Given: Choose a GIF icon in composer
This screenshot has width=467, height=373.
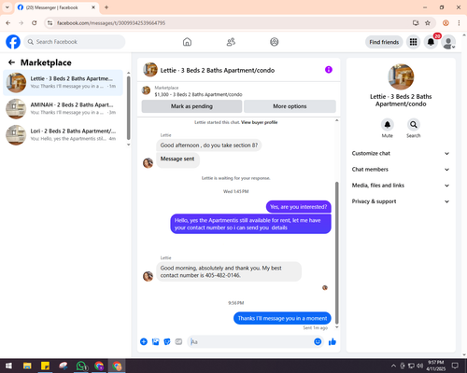Looking at the screenshot, I should tap(178, 342).
